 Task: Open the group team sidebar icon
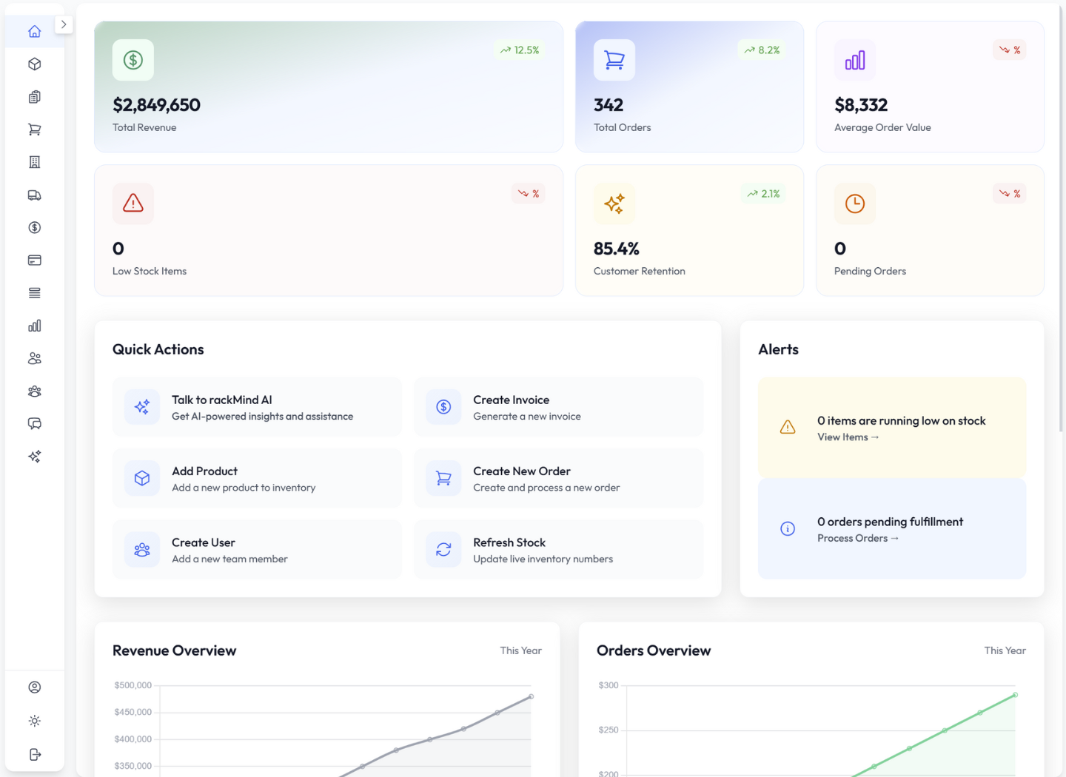(34, 391)
